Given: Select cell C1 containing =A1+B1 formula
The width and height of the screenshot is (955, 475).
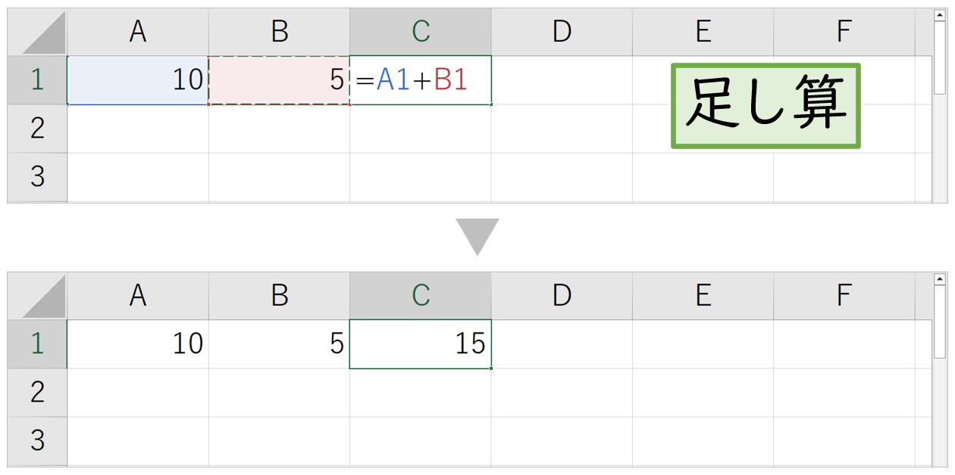Looking at the screenshot, I should [421, 80].
